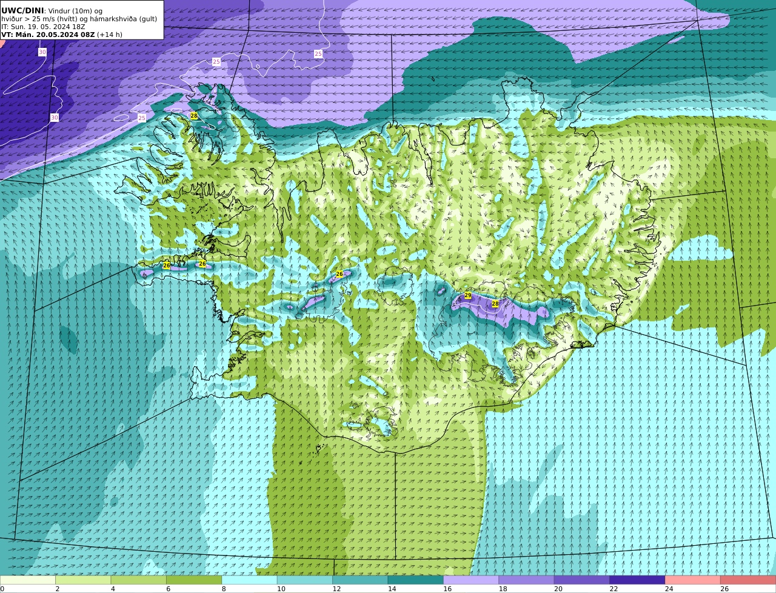
Task: Click legend scale number 4
Action: [x=113, y=589]
